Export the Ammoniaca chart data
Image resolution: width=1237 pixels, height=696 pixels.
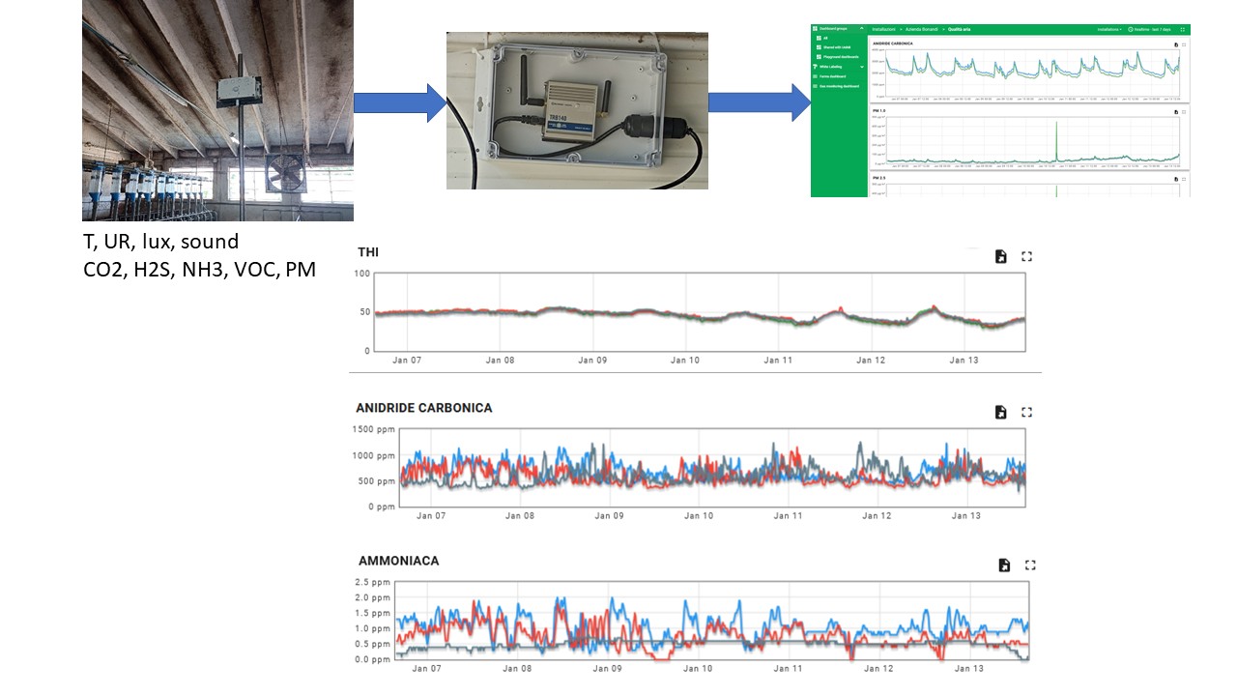tap(1004, 565)
